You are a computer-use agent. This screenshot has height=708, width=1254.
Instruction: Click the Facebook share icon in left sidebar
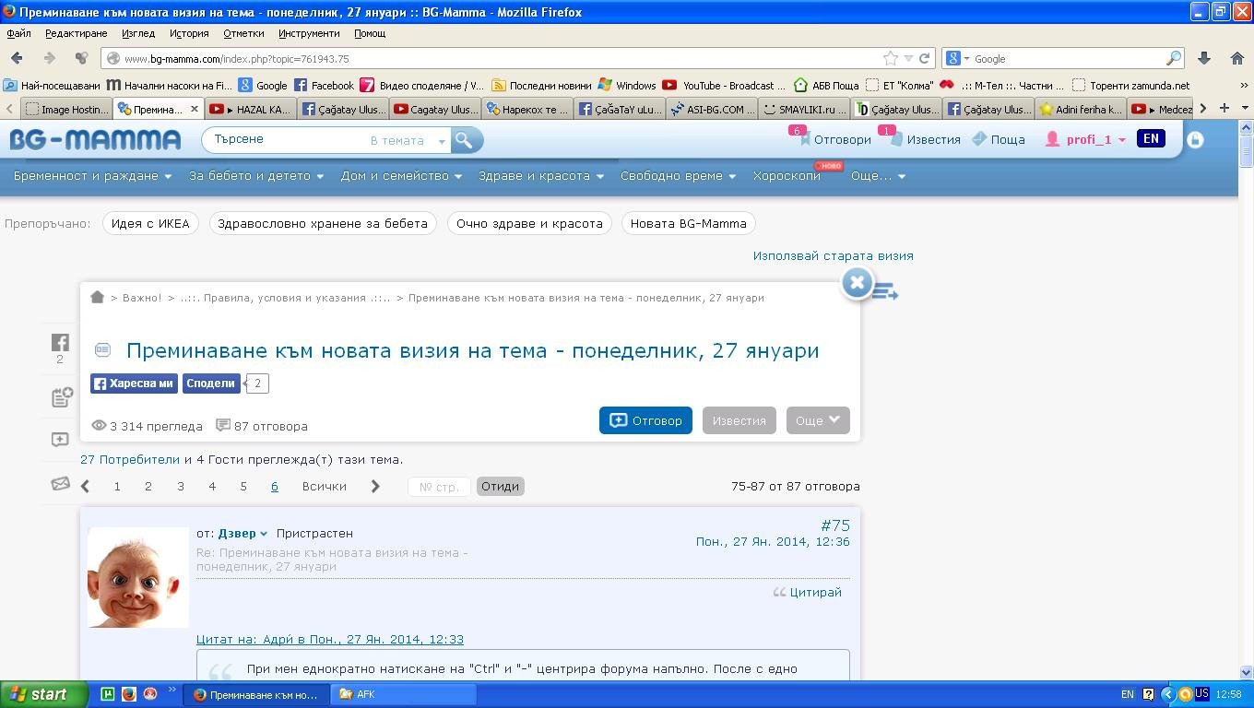point(60,343)
